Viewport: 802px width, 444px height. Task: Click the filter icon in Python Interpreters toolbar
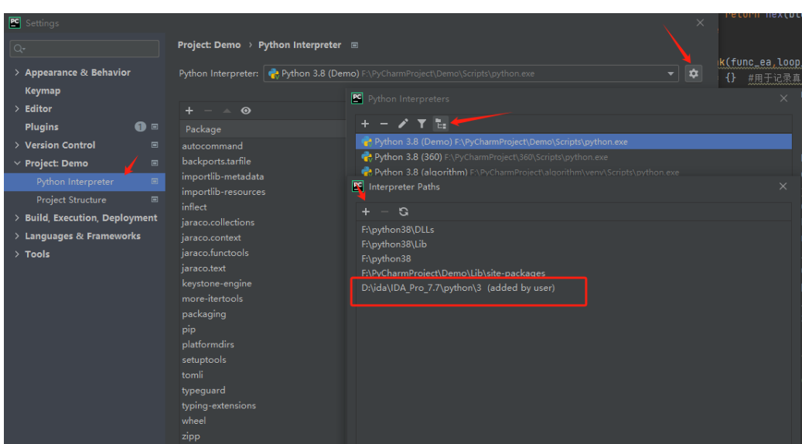(421, 123)
